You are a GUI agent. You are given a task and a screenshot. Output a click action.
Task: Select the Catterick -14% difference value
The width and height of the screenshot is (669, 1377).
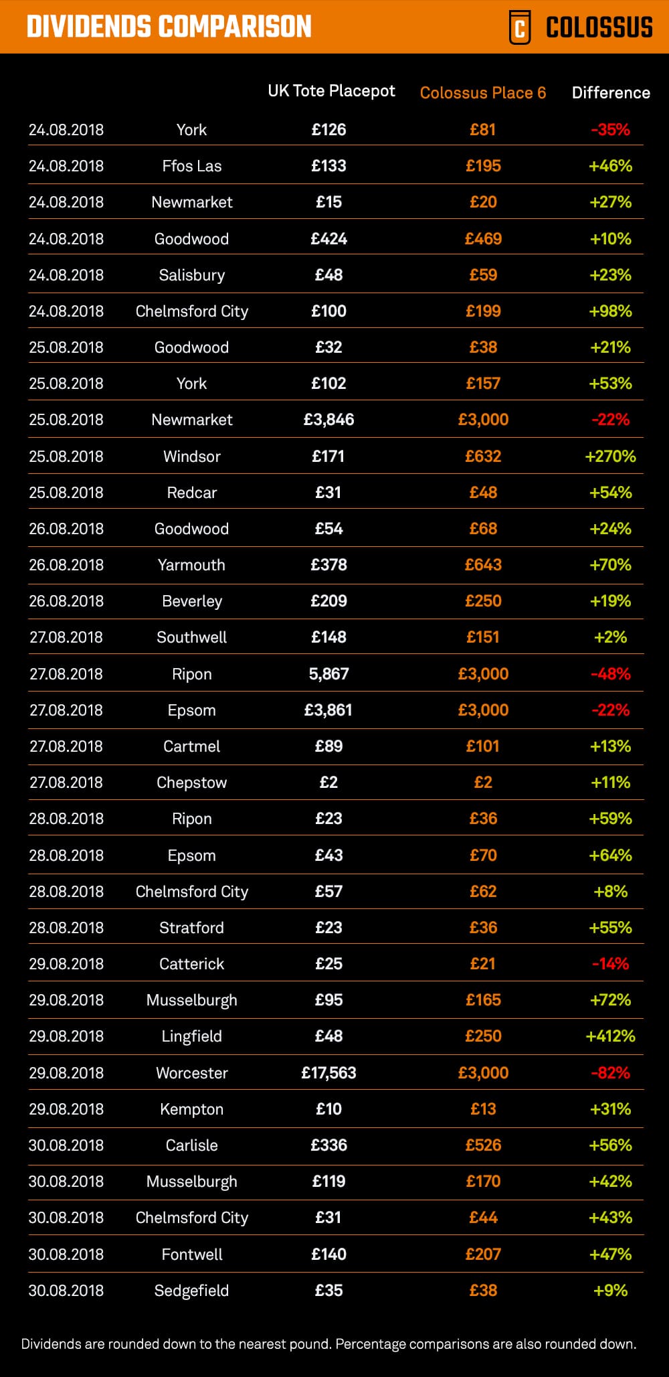[610, 964]
